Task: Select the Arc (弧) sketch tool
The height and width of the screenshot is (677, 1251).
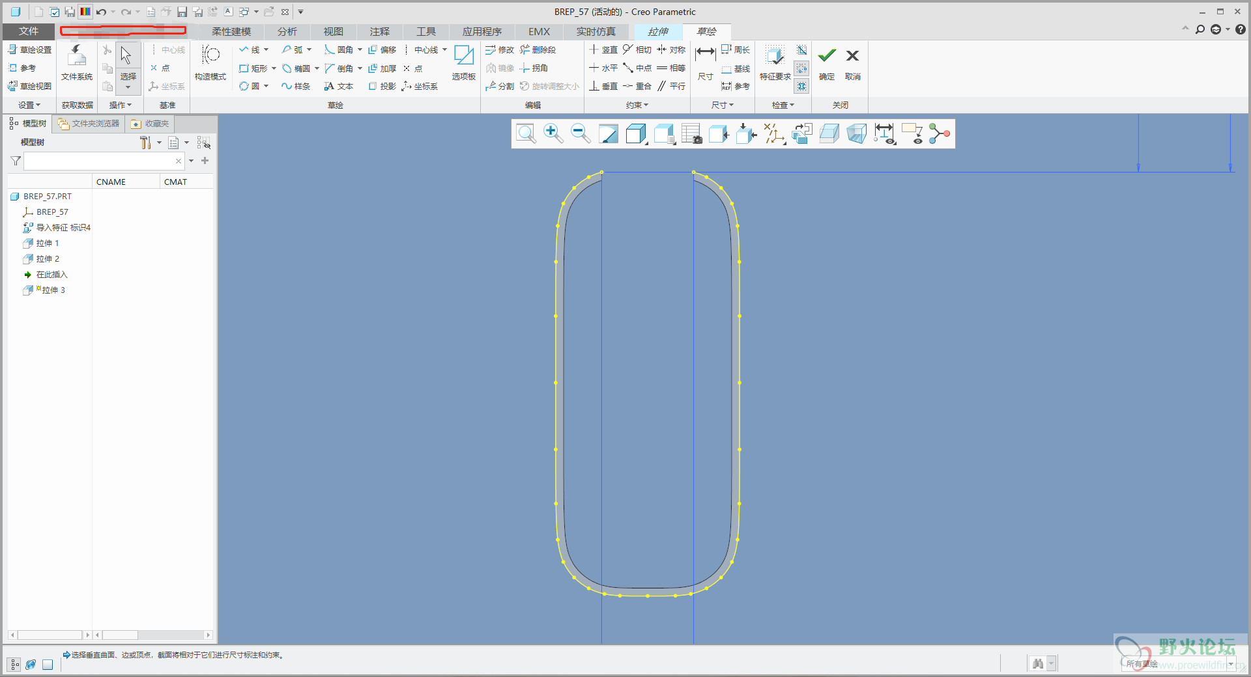Action: 292,49
